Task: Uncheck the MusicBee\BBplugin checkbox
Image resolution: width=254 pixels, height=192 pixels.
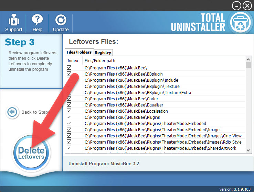Action: 69,74
